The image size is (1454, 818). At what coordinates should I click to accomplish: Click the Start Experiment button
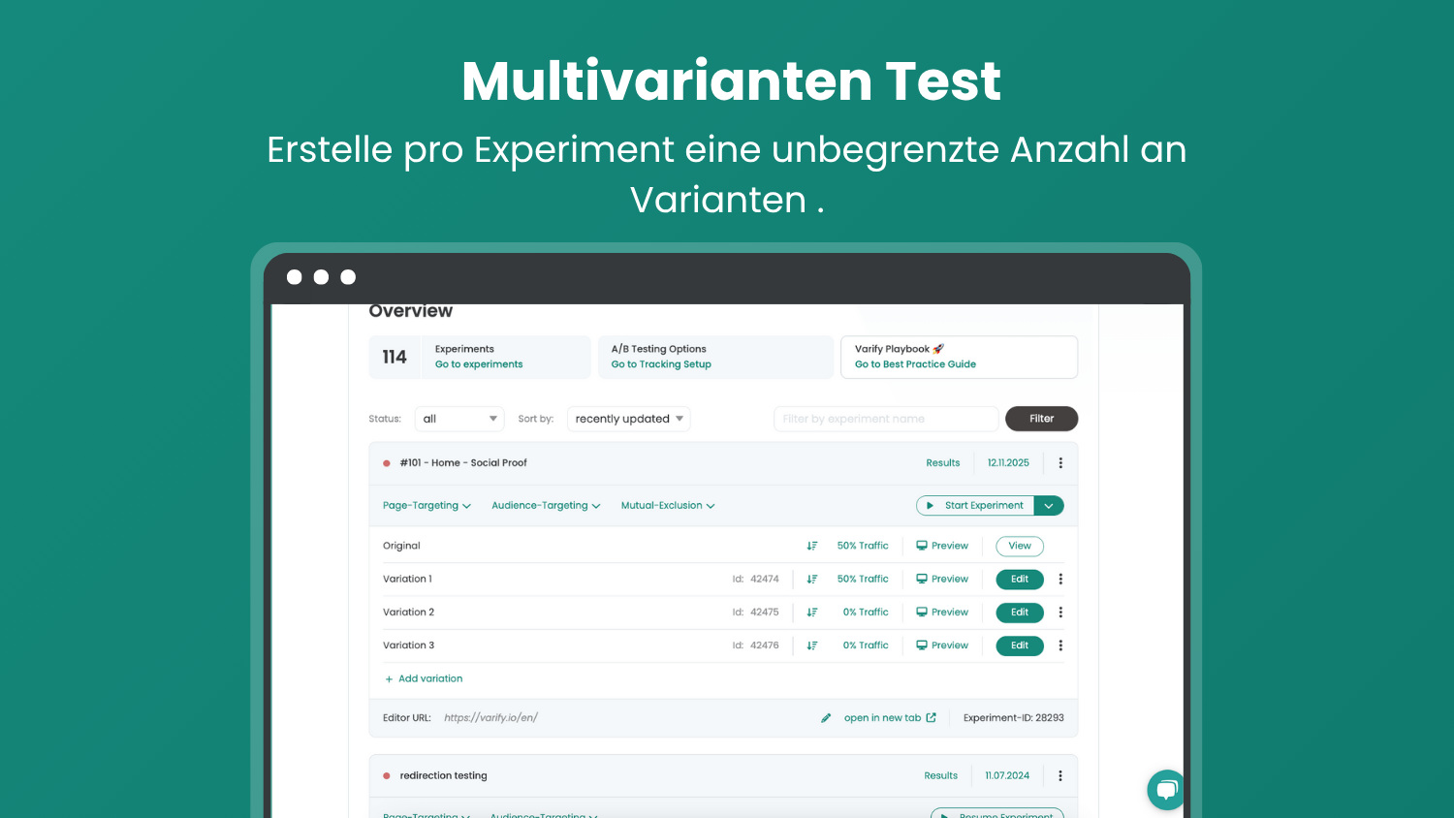[975, 506]
